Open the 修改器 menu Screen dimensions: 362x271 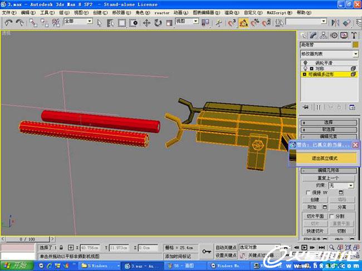(x=121, y=12)
